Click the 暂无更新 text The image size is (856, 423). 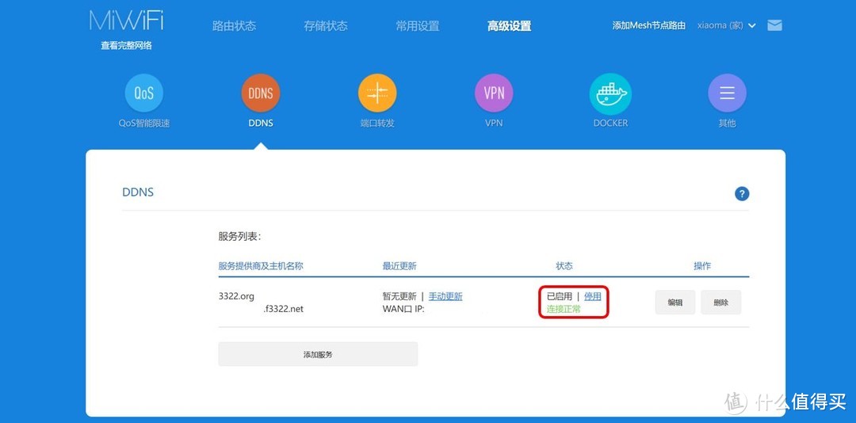pyautogui.click(x=399, y=296)
